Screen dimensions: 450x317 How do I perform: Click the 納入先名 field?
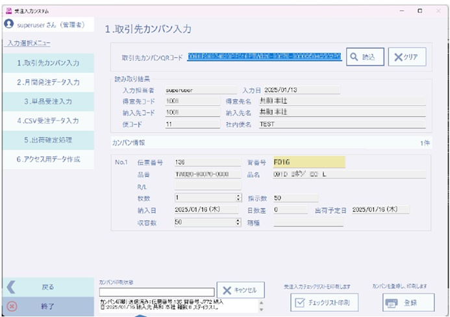(342, 112)
